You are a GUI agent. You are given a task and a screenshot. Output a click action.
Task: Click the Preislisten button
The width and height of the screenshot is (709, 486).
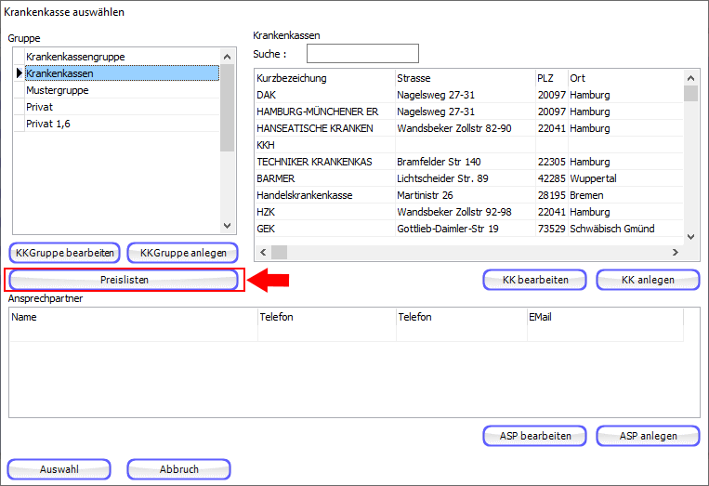[125, 280]
